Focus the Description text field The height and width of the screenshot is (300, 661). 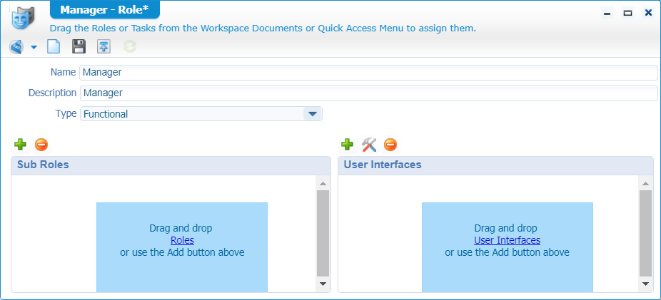pos(368,93)
